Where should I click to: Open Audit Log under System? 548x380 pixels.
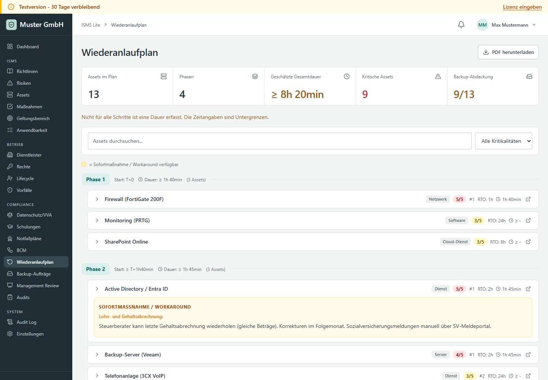point(36,322)
